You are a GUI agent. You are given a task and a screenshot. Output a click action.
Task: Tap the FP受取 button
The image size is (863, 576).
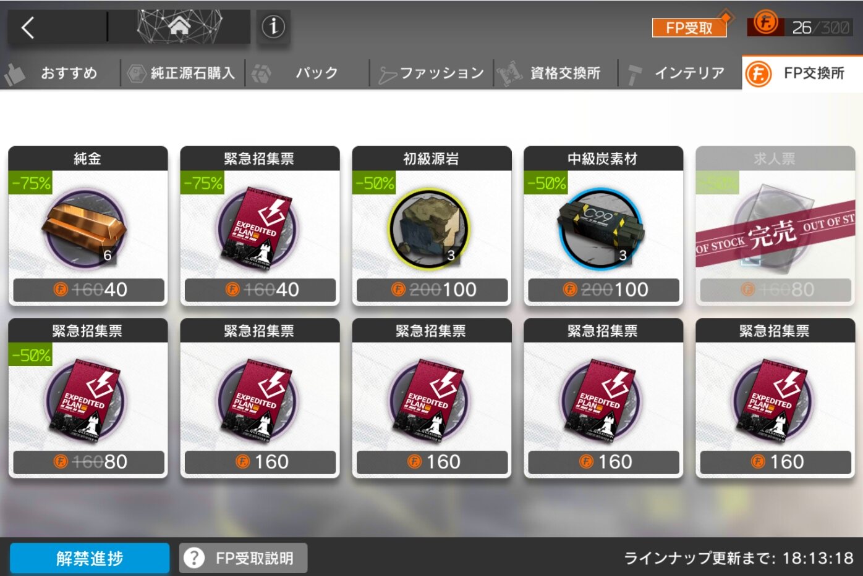tap(689, 28)
